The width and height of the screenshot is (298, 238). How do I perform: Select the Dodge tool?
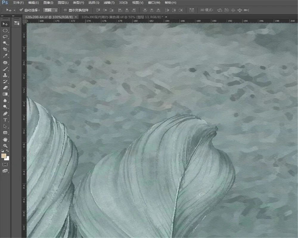pos(5,107)
